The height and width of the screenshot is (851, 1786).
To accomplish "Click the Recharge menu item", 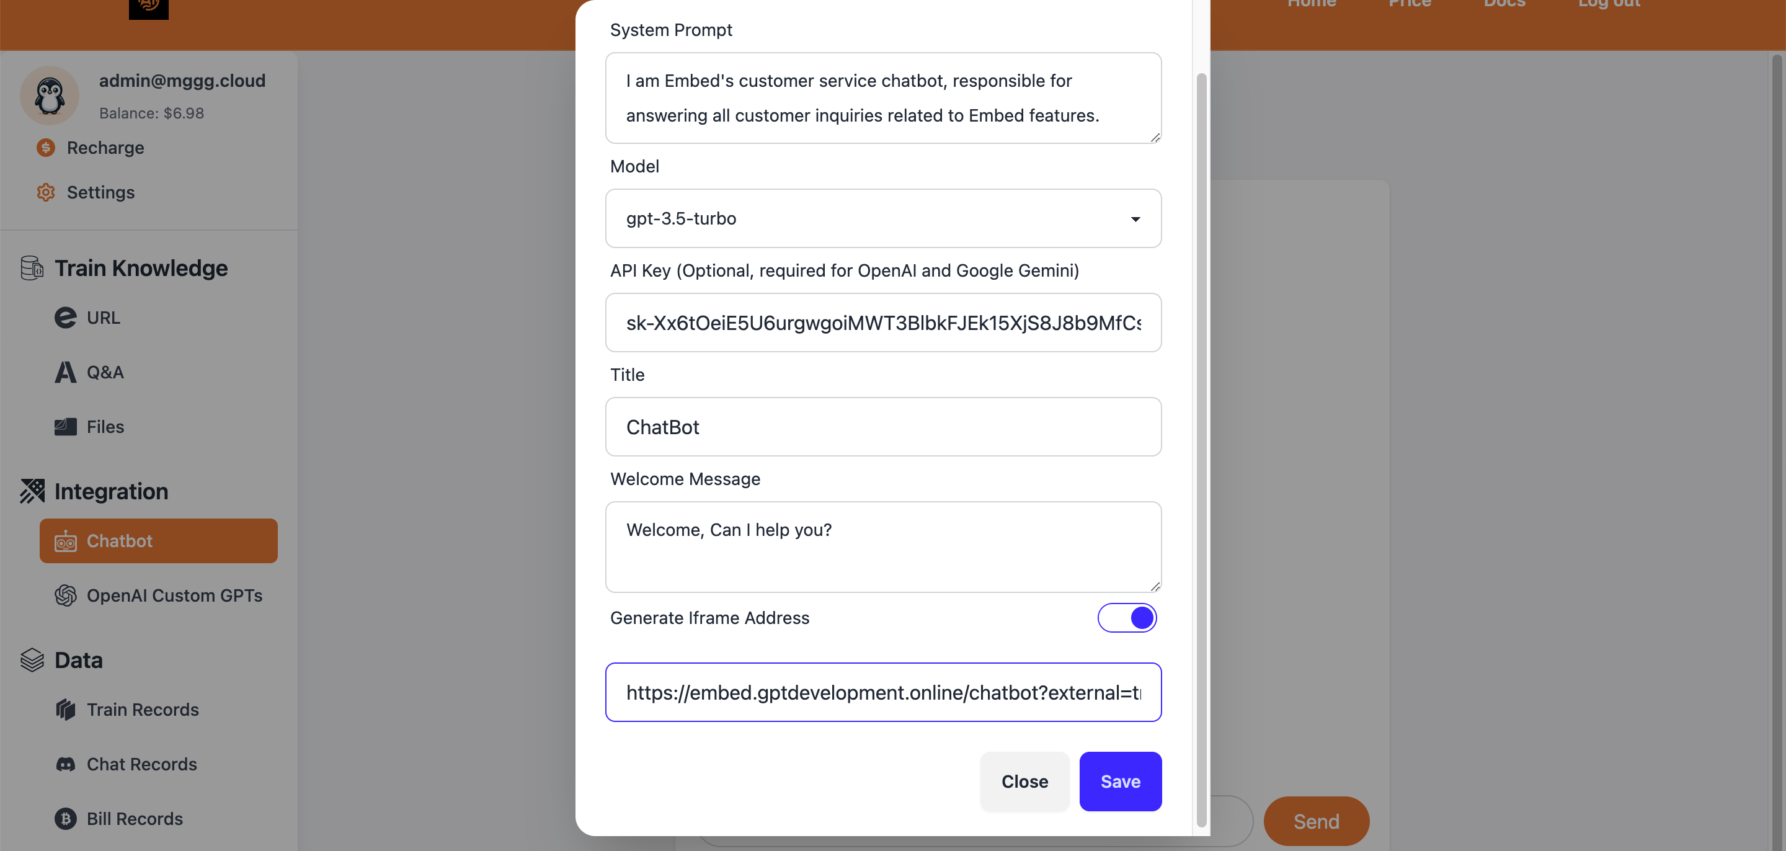I will tap(105, 147).
